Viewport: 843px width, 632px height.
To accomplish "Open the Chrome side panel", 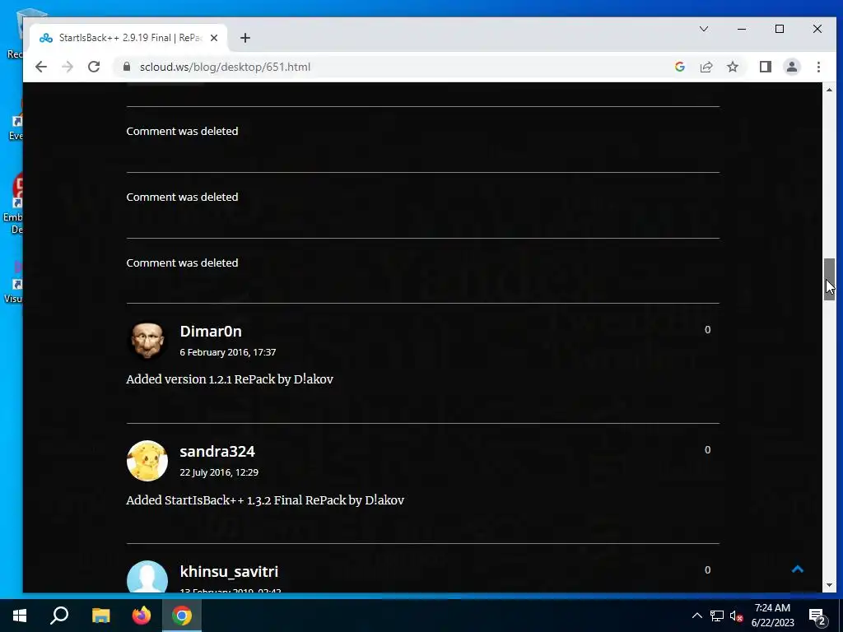I will click(765, 67).
